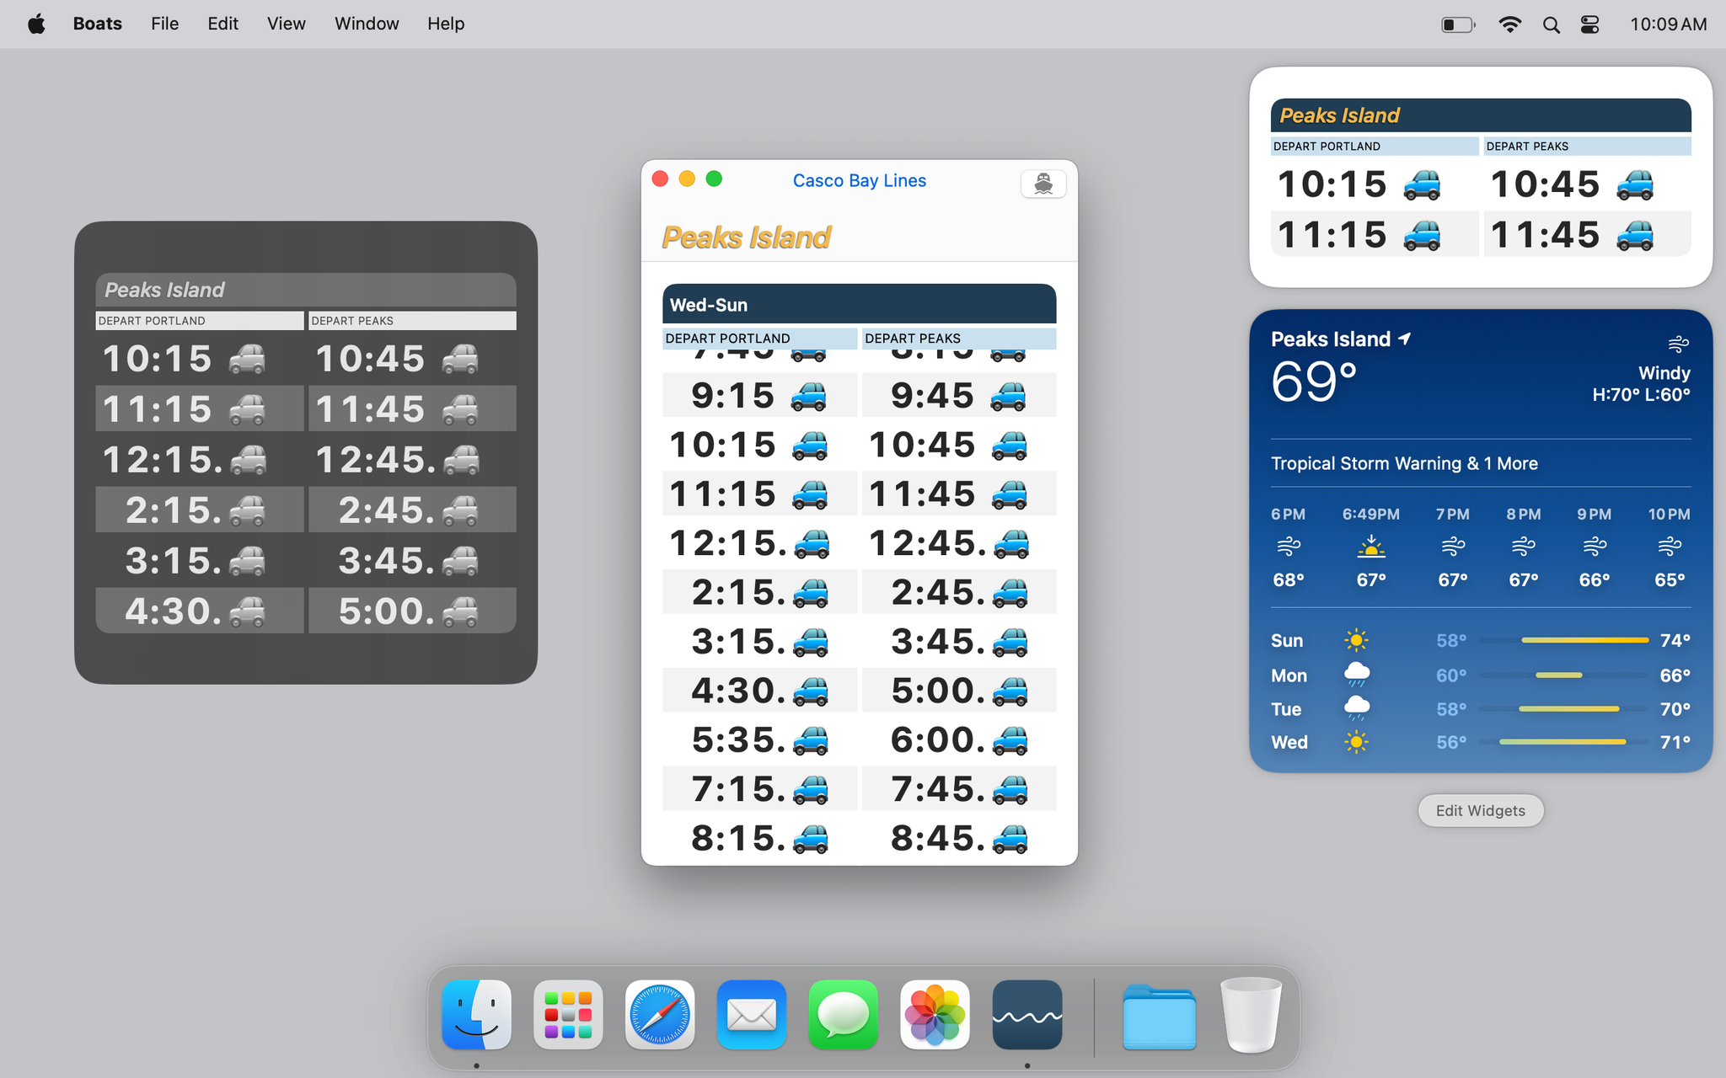The height and width of the screenshot is (1078, 1726).
Task: Click the Wed-Sun schedule header
Action: click(859, 304)
